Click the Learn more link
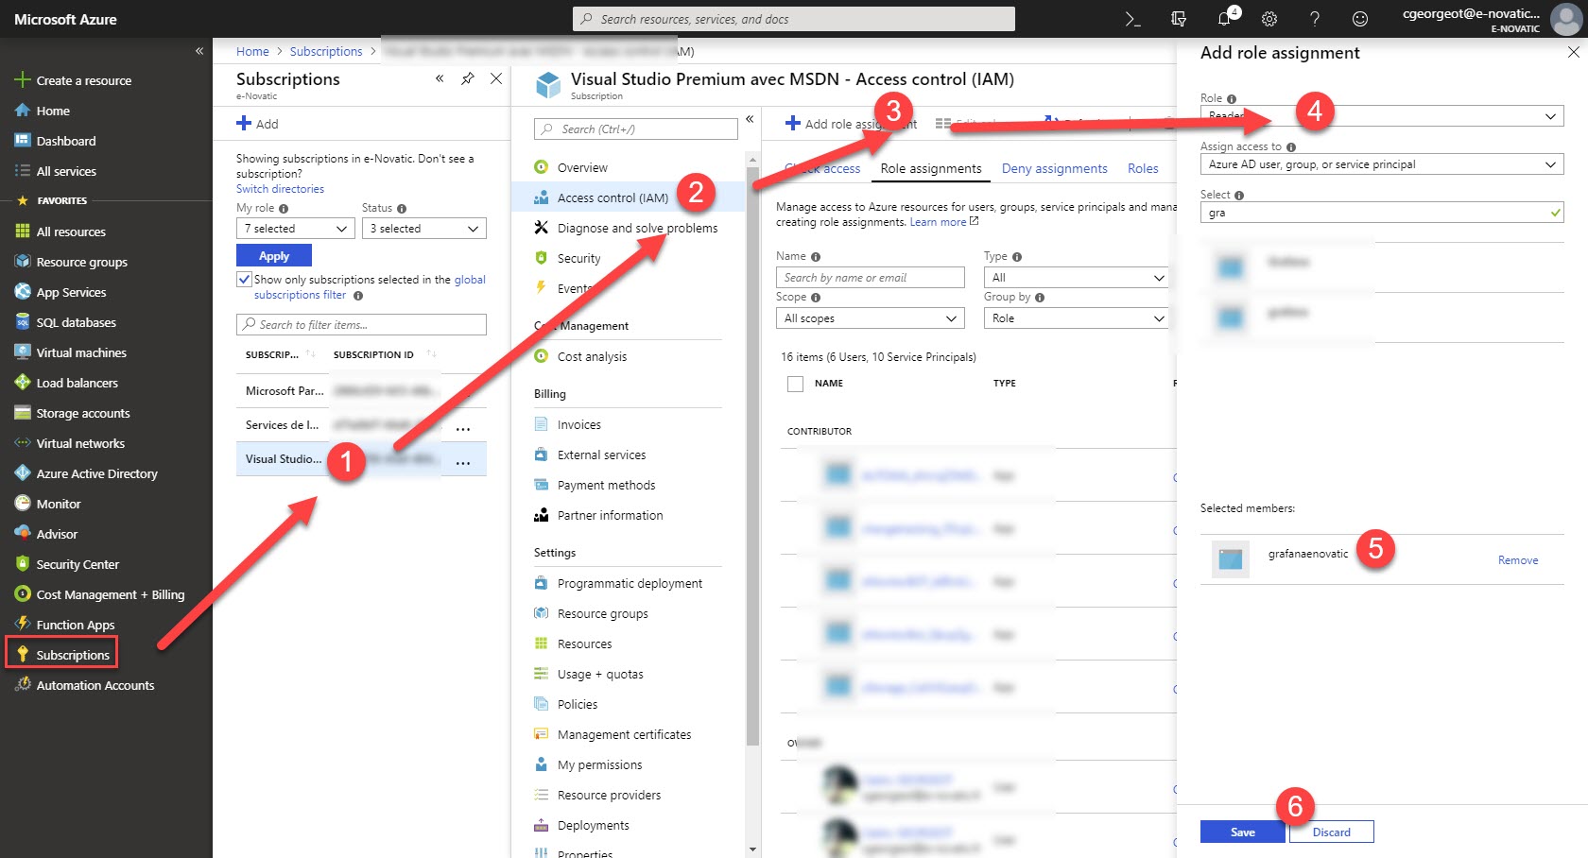 (x=938, y=222)
